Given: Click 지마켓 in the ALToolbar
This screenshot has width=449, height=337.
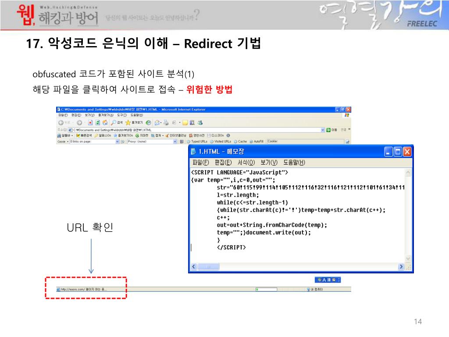Looking at the screenshot, I should (x=142, y=135).
